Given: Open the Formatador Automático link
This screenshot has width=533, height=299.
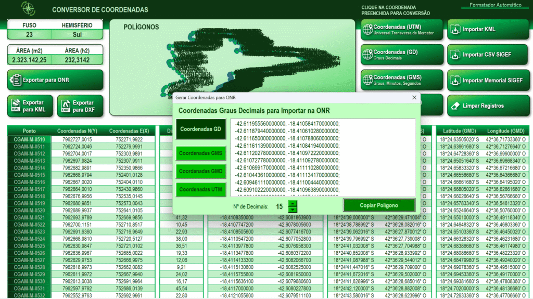Looking at the screenshot, I should point(495,5).
